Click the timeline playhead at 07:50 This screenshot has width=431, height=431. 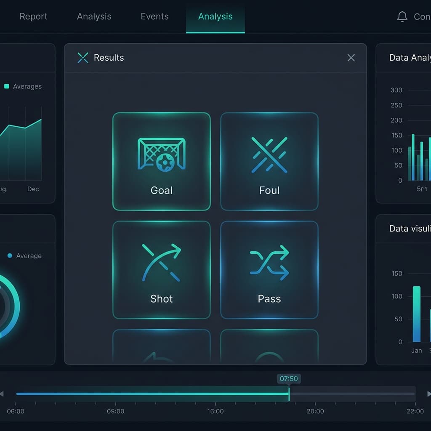pos(289,394)
